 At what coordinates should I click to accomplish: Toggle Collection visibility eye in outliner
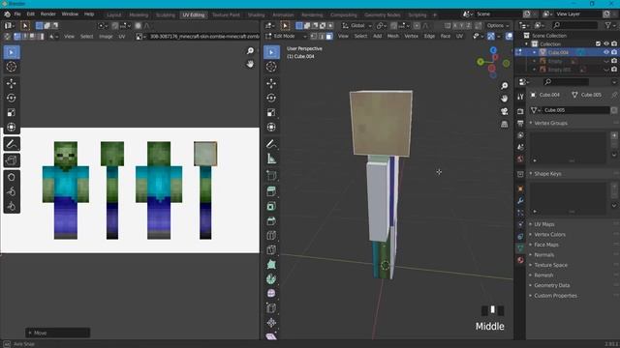pyautogui.click(x=606, y=43)
